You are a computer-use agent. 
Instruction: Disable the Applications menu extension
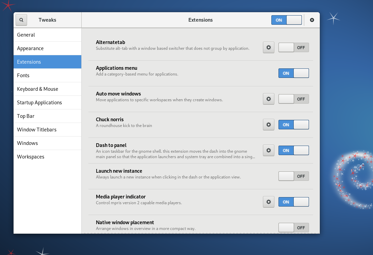tap(293, 73)
